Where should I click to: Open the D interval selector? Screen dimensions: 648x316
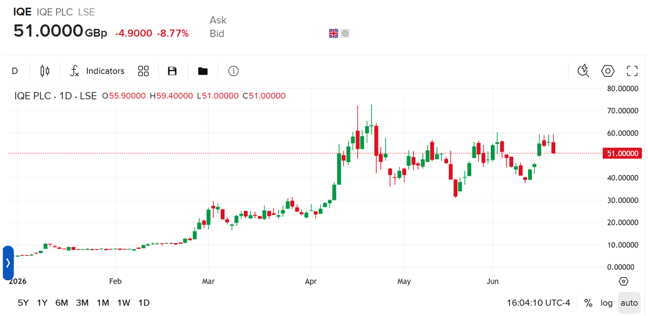[15, 71]
